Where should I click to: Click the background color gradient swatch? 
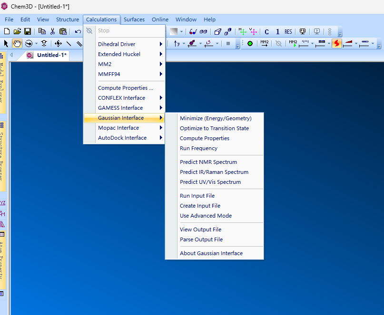tap(174, 31)
